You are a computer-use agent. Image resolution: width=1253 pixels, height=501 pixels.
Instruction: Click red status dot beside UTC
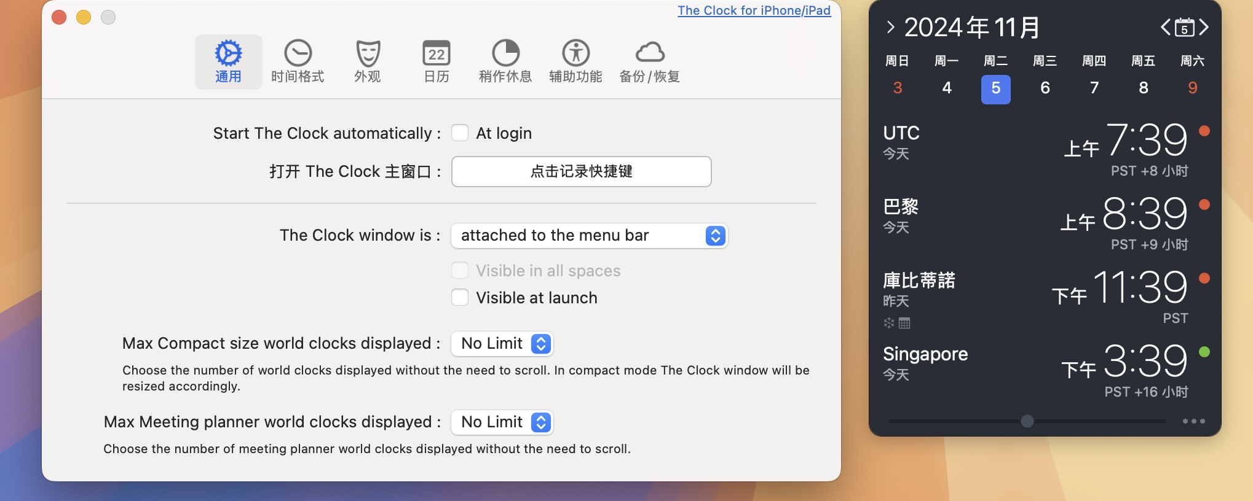click(1204, 131)
